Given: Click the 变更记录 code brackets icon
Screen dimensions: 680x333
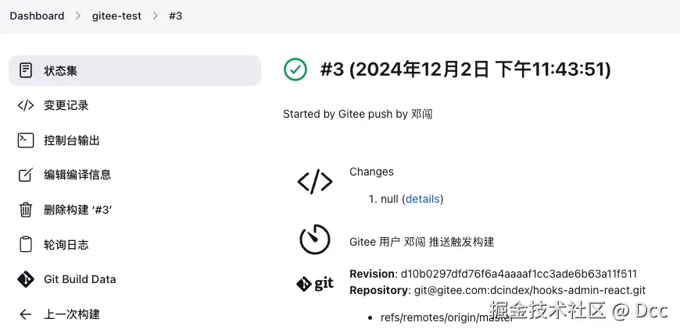Looking at the screenshot, I should click(26, 105).
